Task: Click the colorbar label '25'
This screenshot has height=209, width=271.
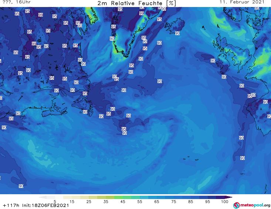Action: click(89, 202)
